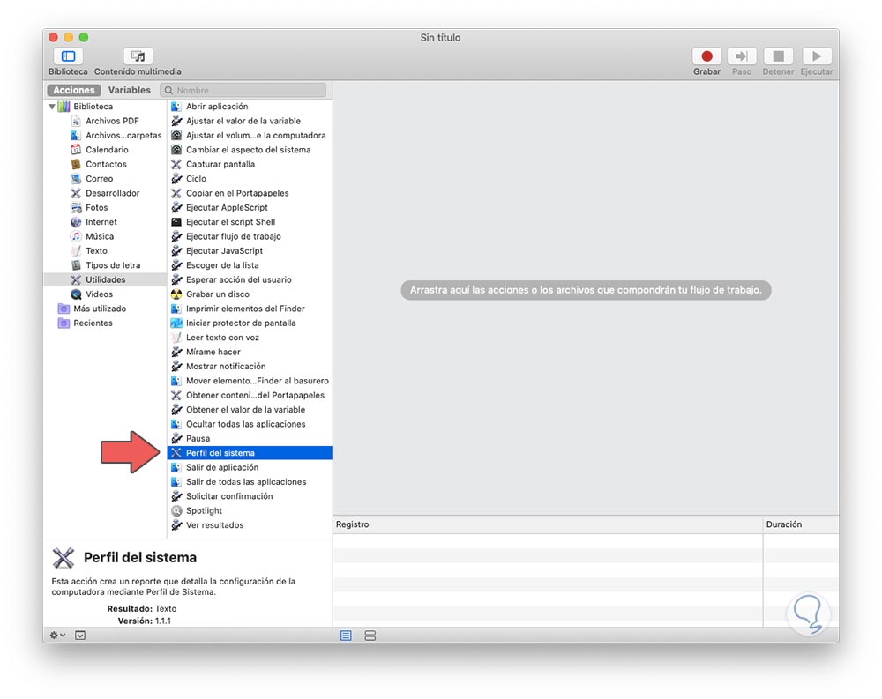Select Esperar acción del usuario
Screen dimensions: 882x699
click(250, 279)
